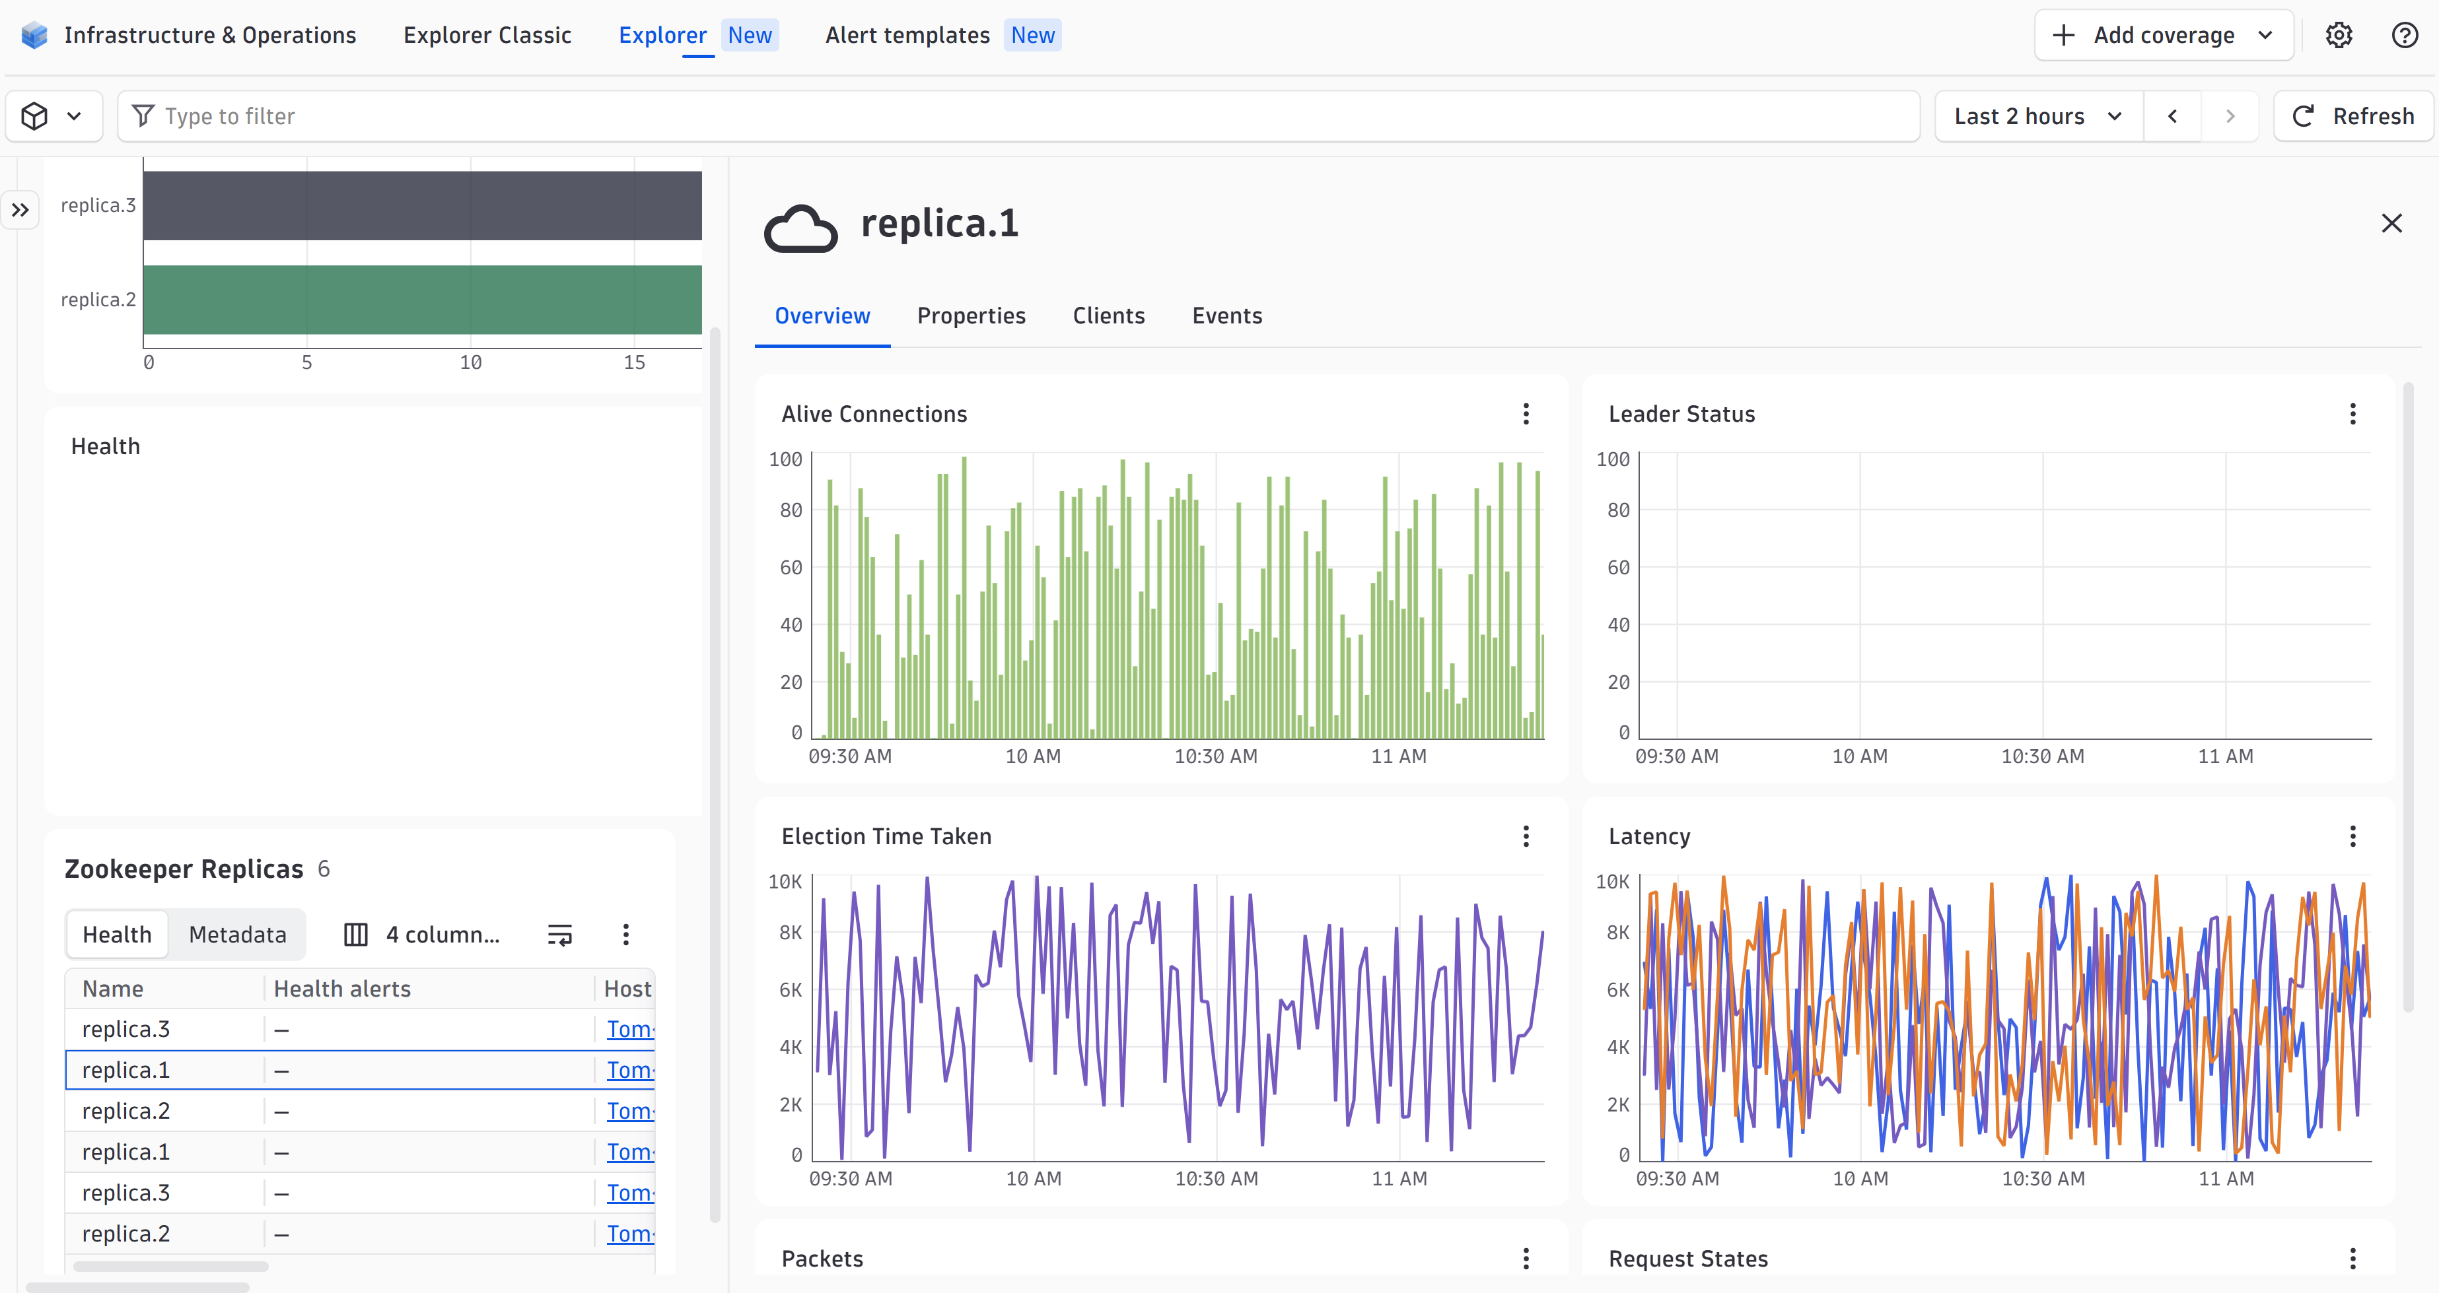Click the replicas table horizontal scrollbar
Screen dimensions: 2439x1293
tap(170, 1267)
